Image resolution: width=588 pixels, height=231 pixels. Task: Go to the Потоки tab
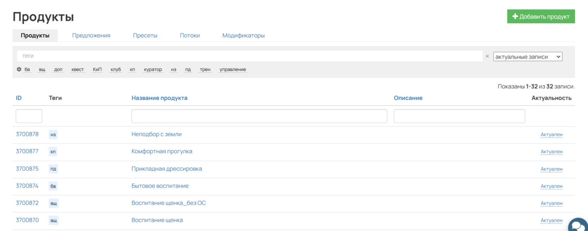pos(190,36)
